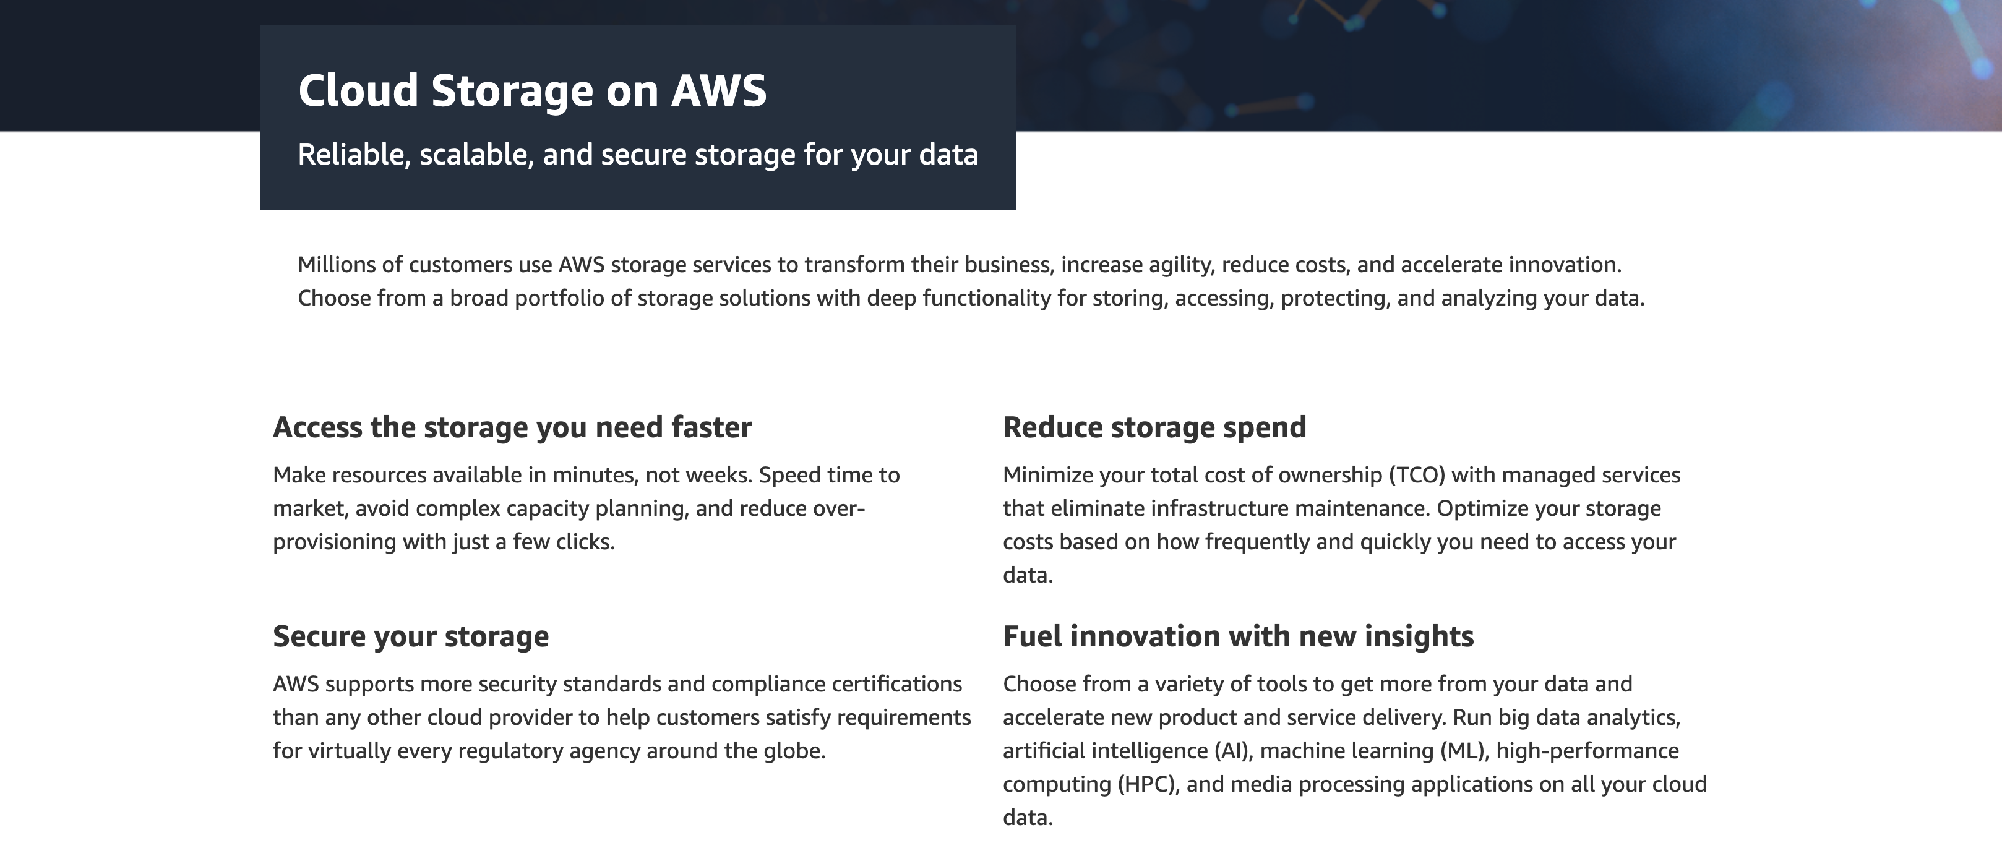Click the "for virtually every regulatory agency" line
Screen dimensions: 2002x856
[x=549, y=751]
